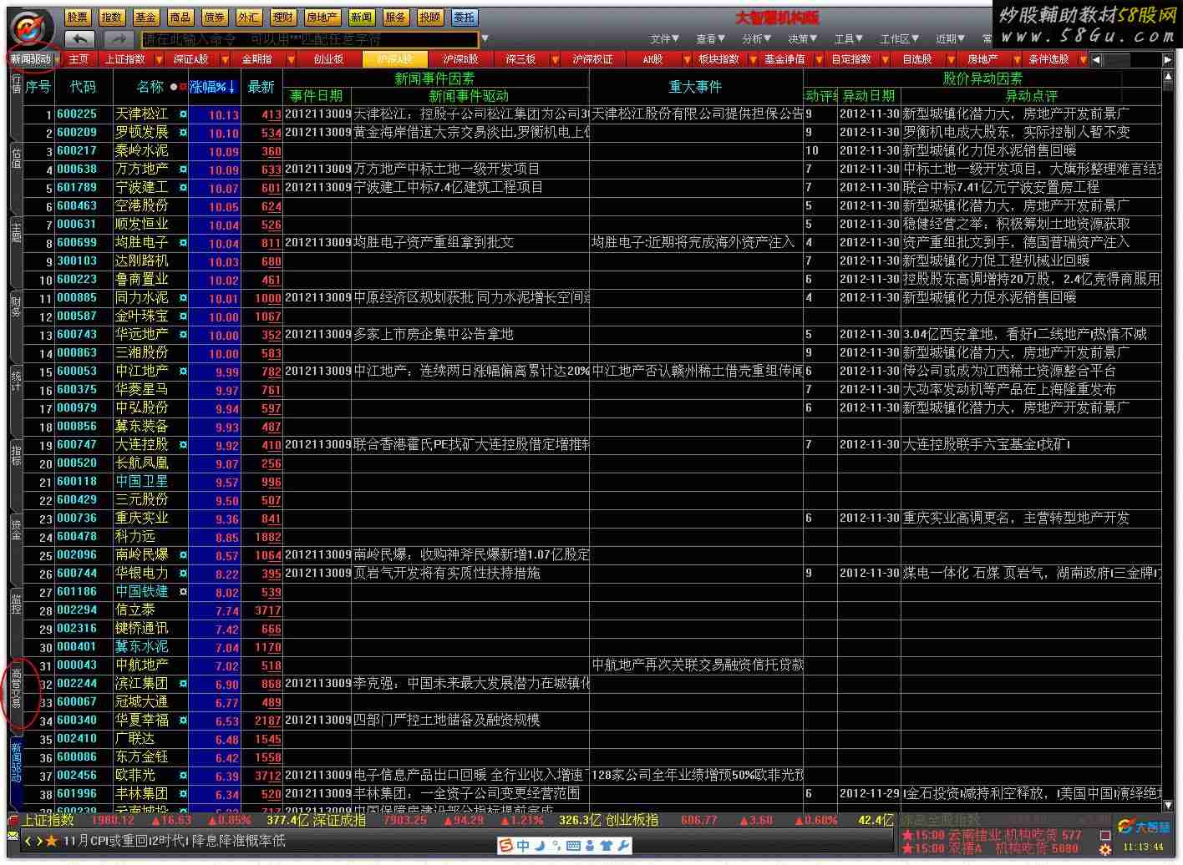Open the dropdown arrow after 金期指 tab
Viewport: 1183px width, 865px height.
(x=291, y=59)
